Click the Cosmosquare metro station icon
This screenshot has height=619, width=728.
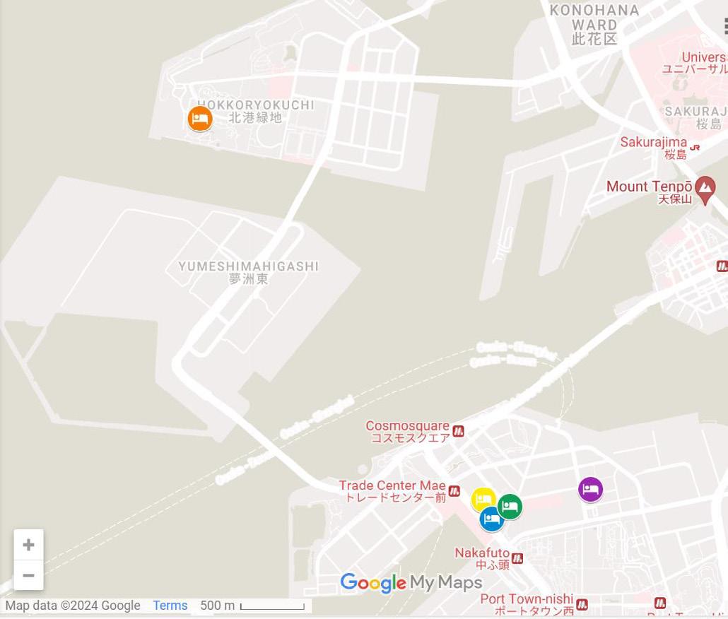pos(458,431)
